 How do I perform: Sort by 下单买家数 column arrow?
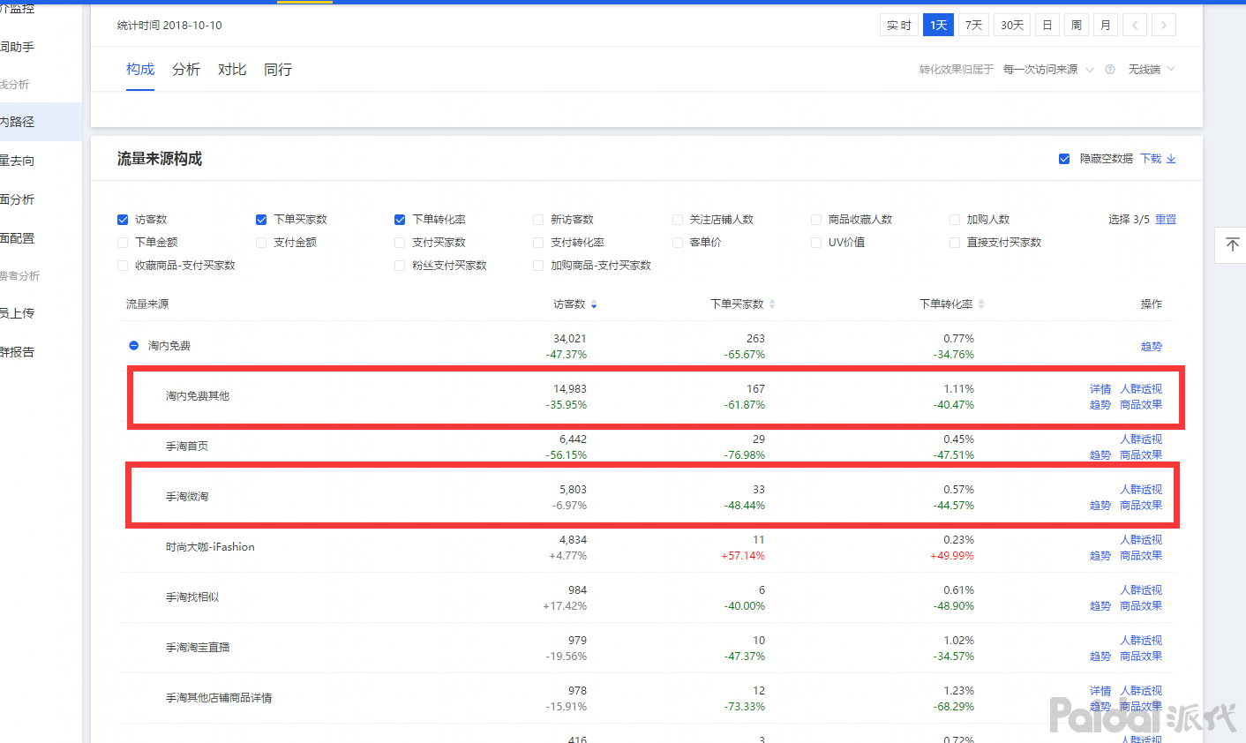tap(772, 304)
